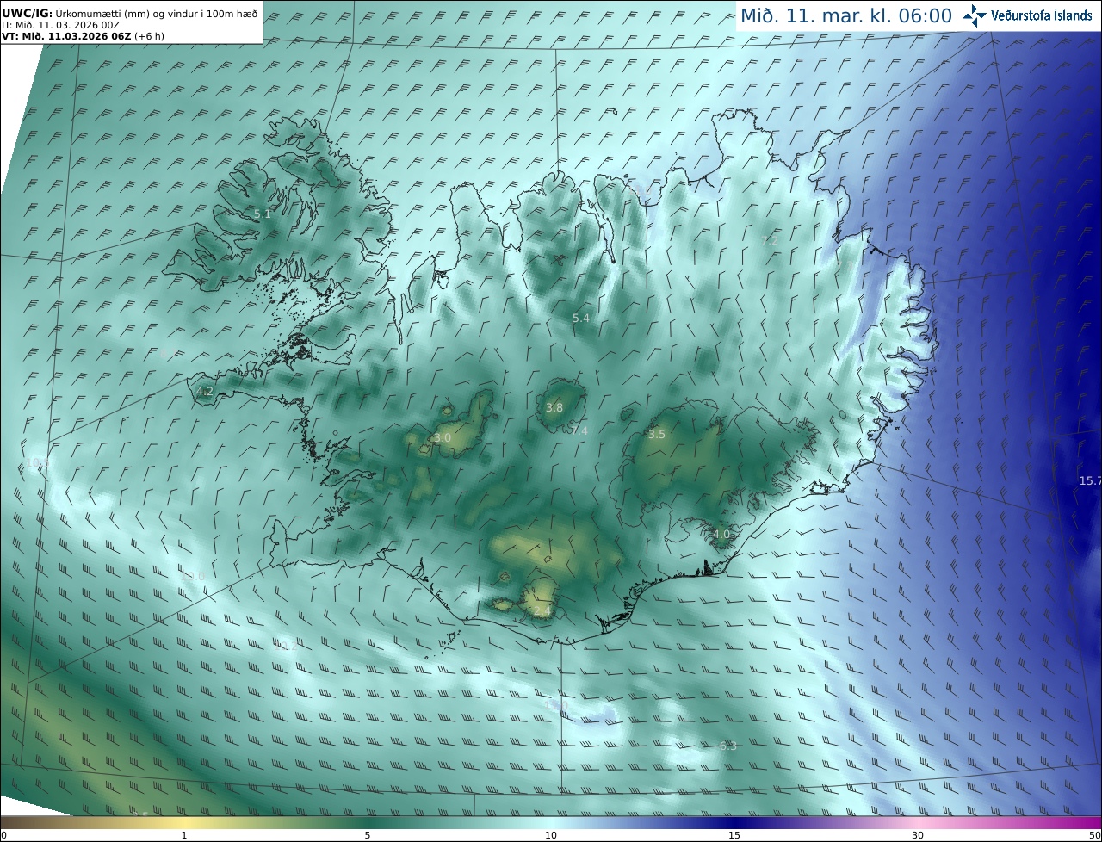Click the 15.7 value off the east coast

tap(1091, 480)
